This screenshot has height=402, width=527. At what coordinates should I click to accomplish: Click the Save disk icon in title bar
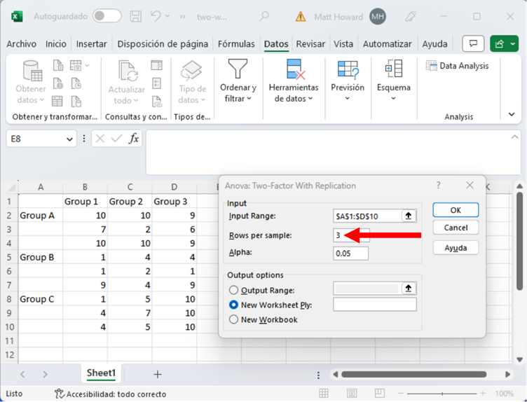click(x=136, y=16)
